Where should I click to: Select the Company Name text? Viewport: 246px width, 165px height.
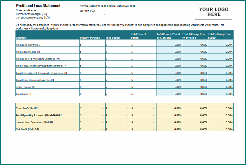(26, 10)
